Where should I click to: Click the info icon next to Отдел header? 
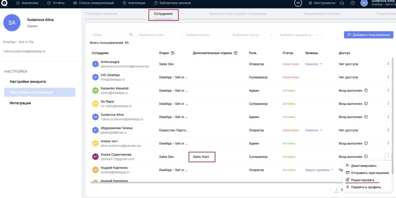(x=173, y=53)
